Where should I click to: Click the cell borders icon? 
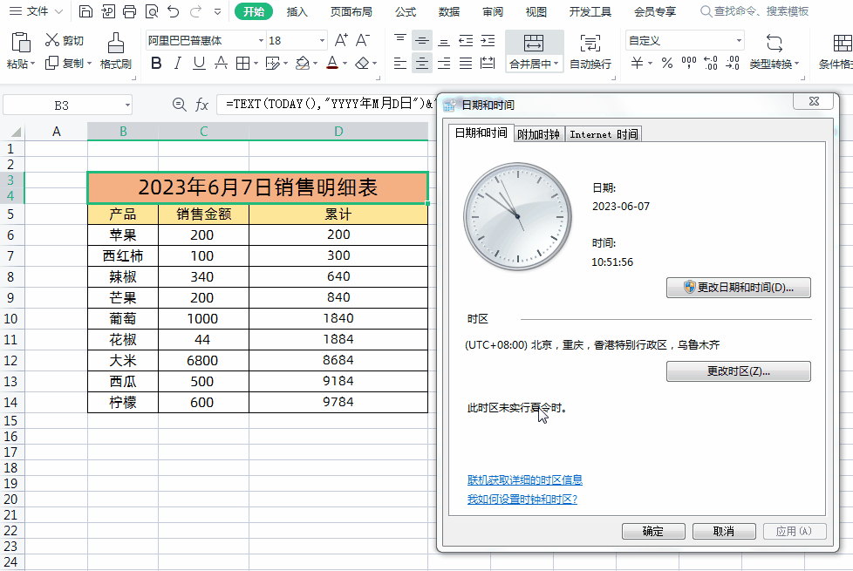[x=242, y=64]
